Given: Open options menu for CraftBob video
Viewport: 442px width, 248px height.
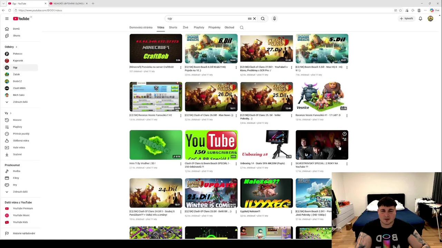Looking at the screenshot, I should tap(181, 68).
